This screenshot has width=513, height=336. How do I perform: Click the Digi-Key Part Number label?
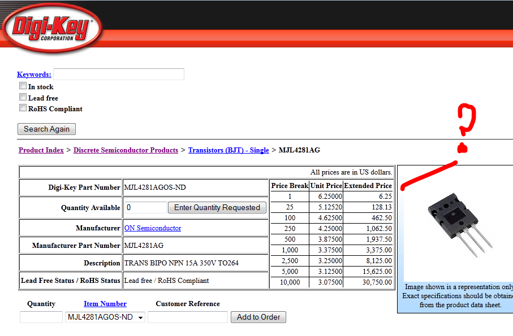pyautogui.click(x=84, y=187)
